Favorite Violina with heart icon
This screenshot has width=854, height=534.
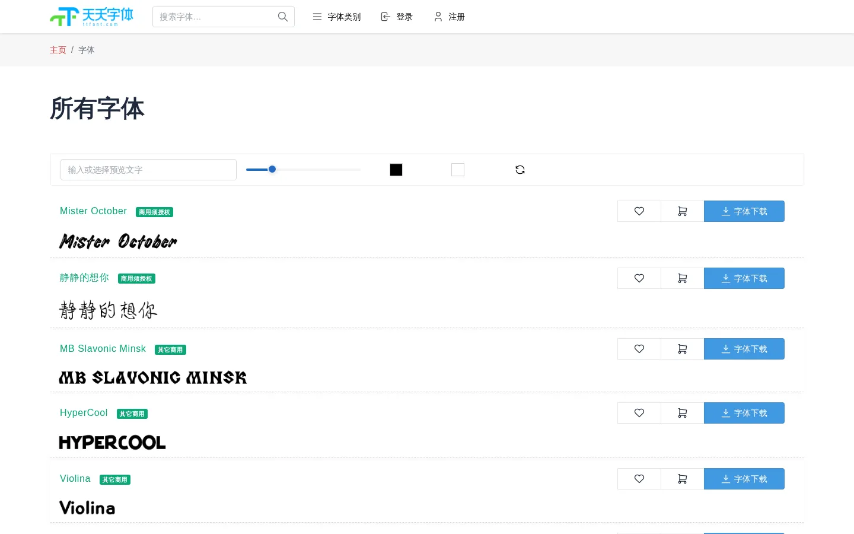coord(639,479)
